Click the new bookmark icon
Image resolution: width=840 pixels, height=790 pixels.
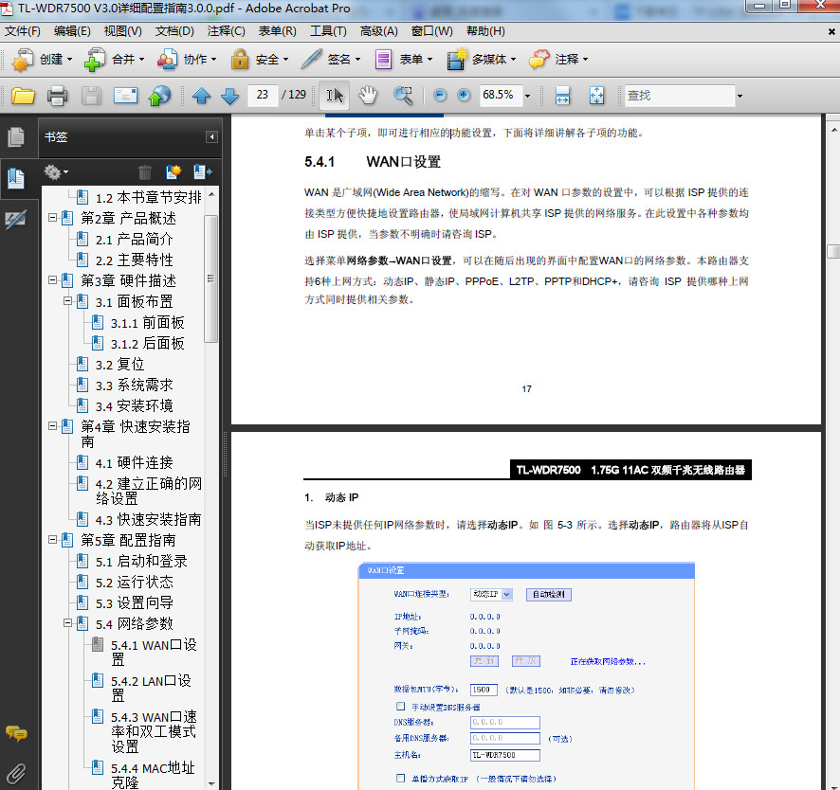[x=173, y=171]
